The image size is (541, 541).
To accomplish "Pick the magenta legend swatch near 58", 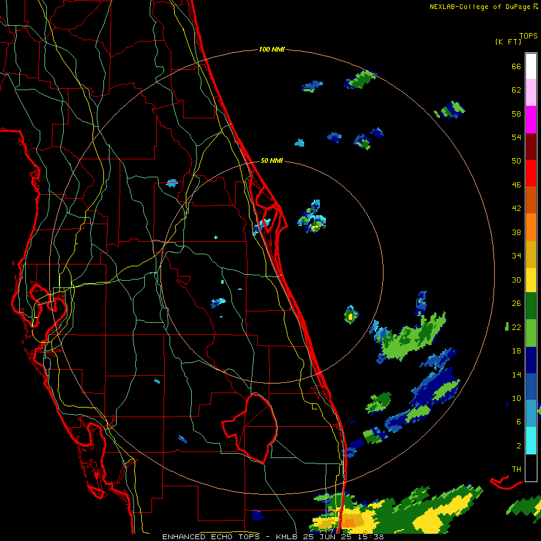I will coord(531,120).
